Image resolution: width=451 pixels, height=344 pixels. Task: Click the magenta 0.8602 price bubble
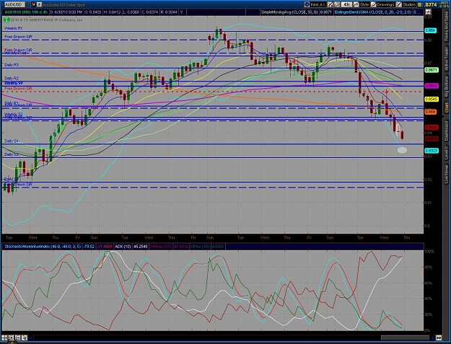click(x=432, y=86)
